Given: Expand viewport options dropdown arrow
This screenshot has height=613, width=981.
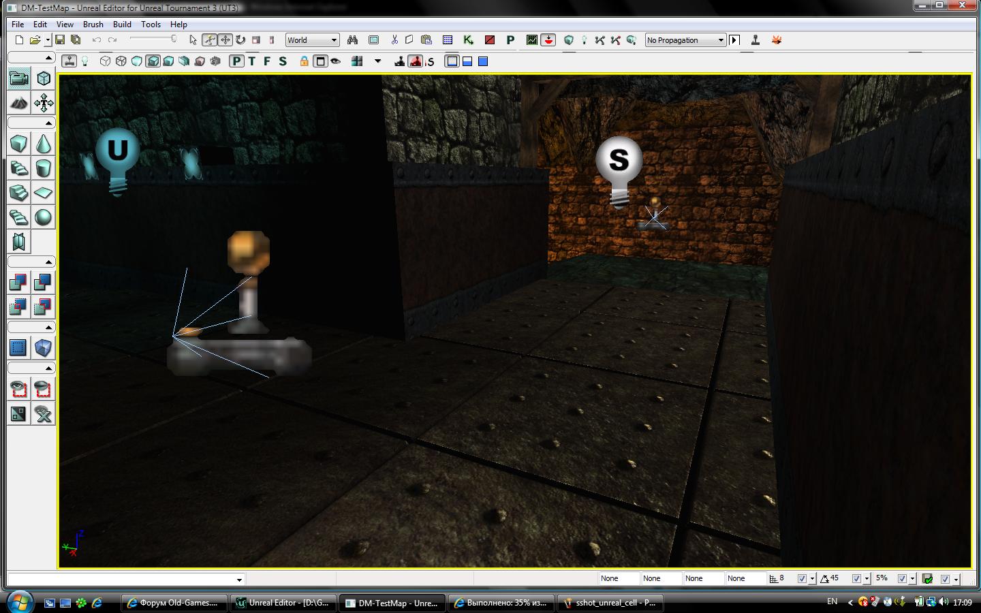Looking at the screenshot, I should click(x=378, y=61).
